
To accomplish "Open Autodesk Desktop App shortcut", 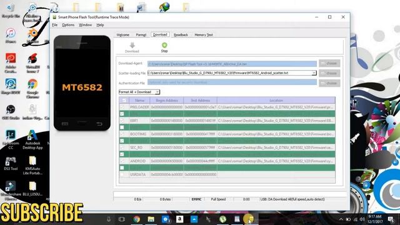I will pyautogui.click(x=32, y=139).
